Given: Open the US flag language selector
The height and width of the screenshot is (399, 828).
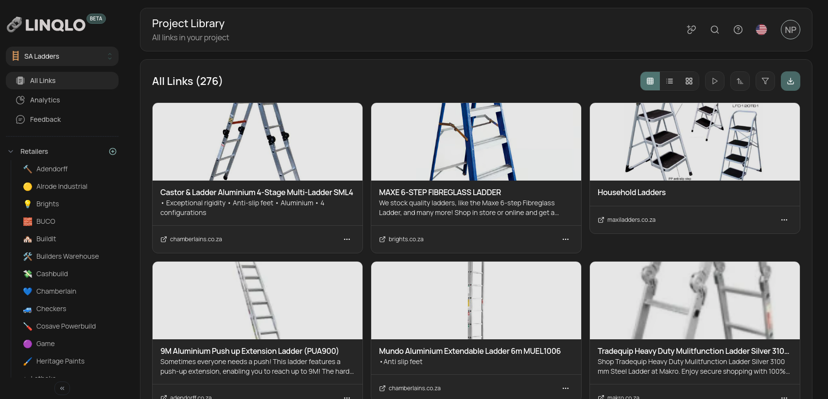Looking at the screenshot, I should 761,30.
